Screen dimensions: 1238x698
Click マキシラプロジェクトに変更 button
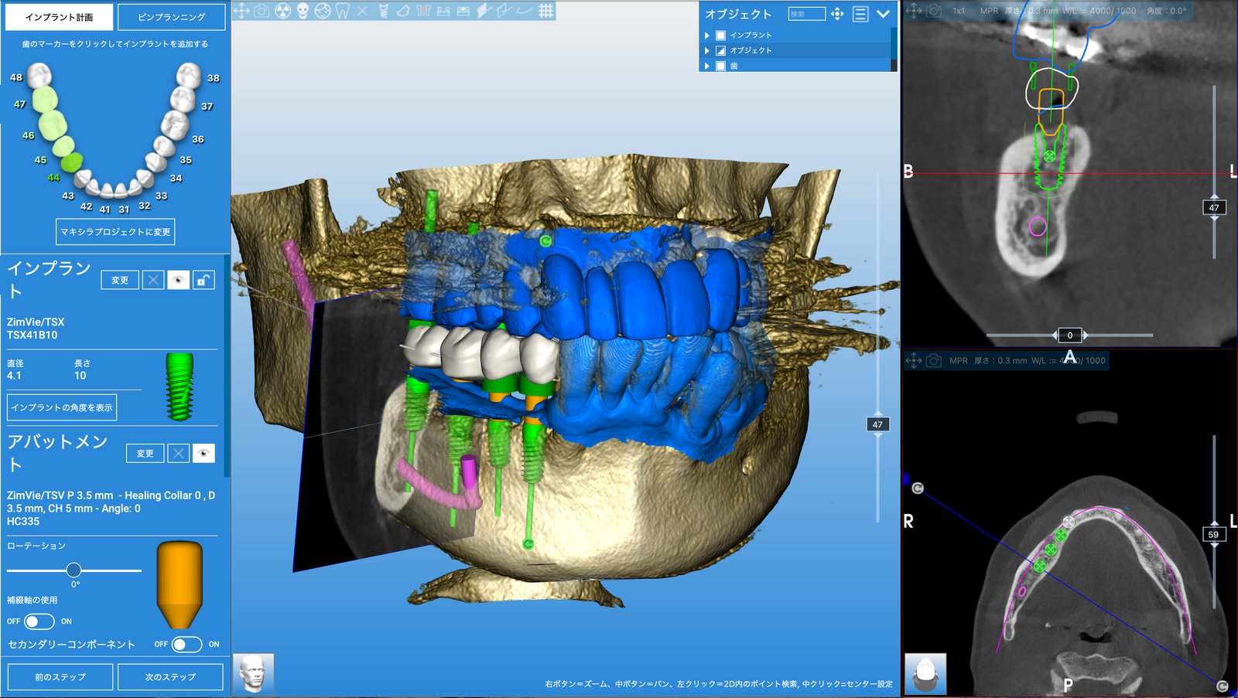coord(115,231)
